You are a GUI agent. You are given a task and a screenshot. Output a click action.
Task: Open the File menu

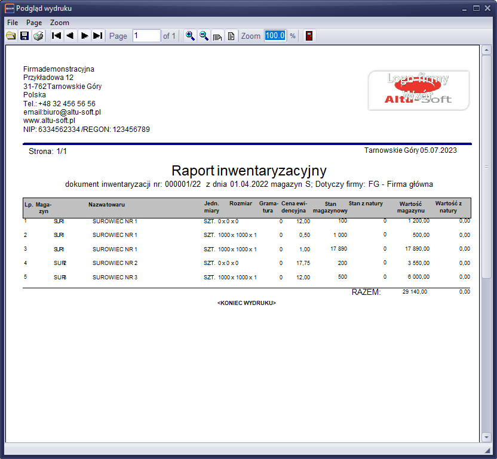point(13,22)
